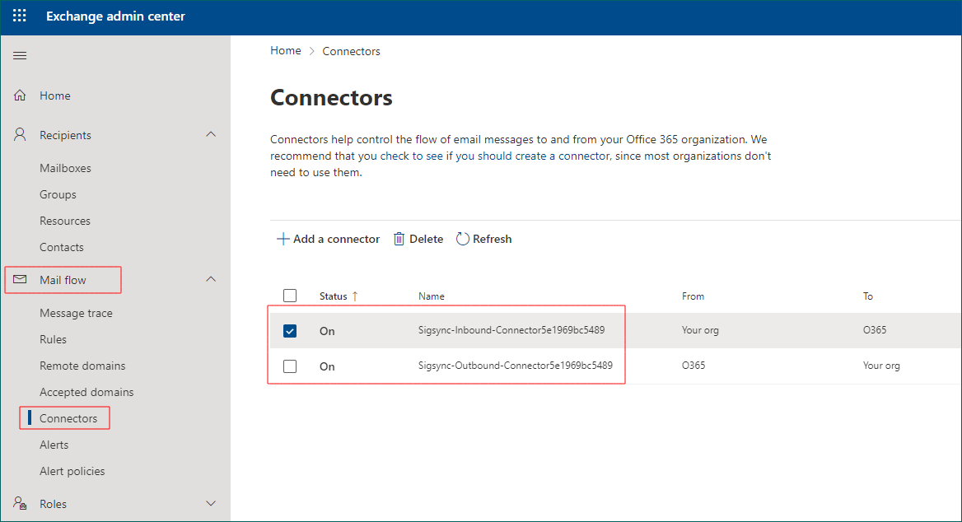Click Add a connector button

click(328, 239)
